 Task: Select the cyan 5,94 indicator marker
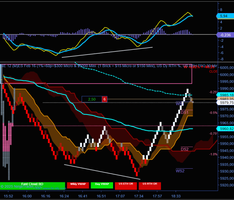point(225,16)
